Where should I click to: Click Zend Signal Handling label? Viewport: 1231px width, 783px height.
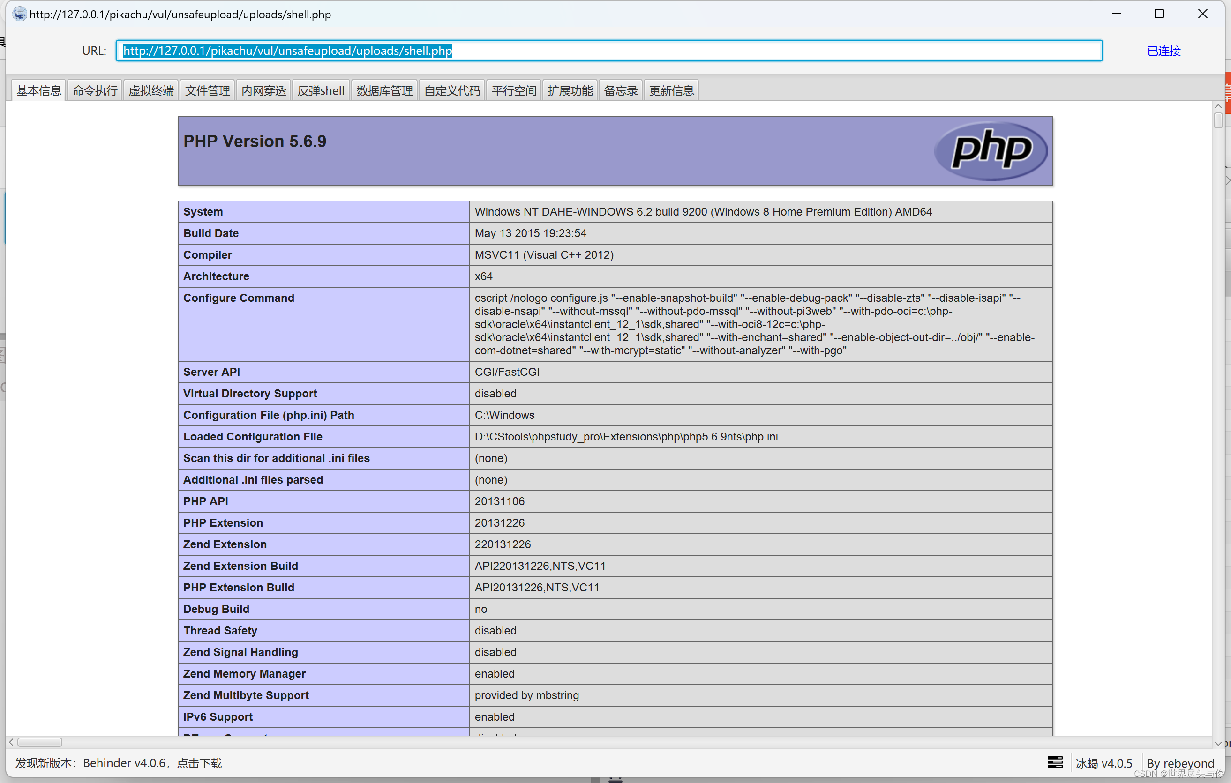240,652
